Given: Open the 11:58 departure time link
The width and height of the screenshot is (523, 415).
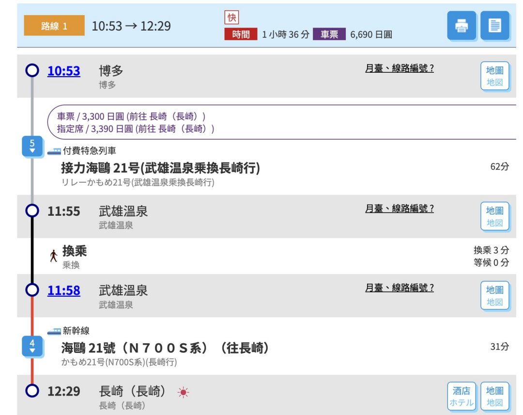Looking at the screenshot, I should (x=64, y=290).
